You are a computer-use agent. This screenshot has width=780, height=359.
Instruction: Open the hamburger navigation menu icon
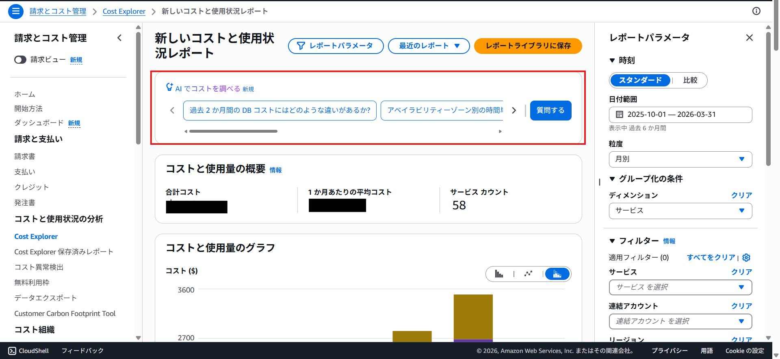pos(15,11)
